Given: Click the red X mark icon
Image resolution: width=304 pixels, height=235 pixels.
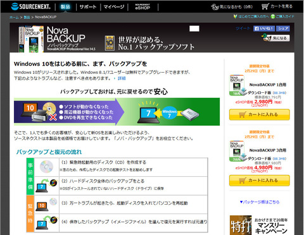Looking at the screenshot, I should (53, 117).
